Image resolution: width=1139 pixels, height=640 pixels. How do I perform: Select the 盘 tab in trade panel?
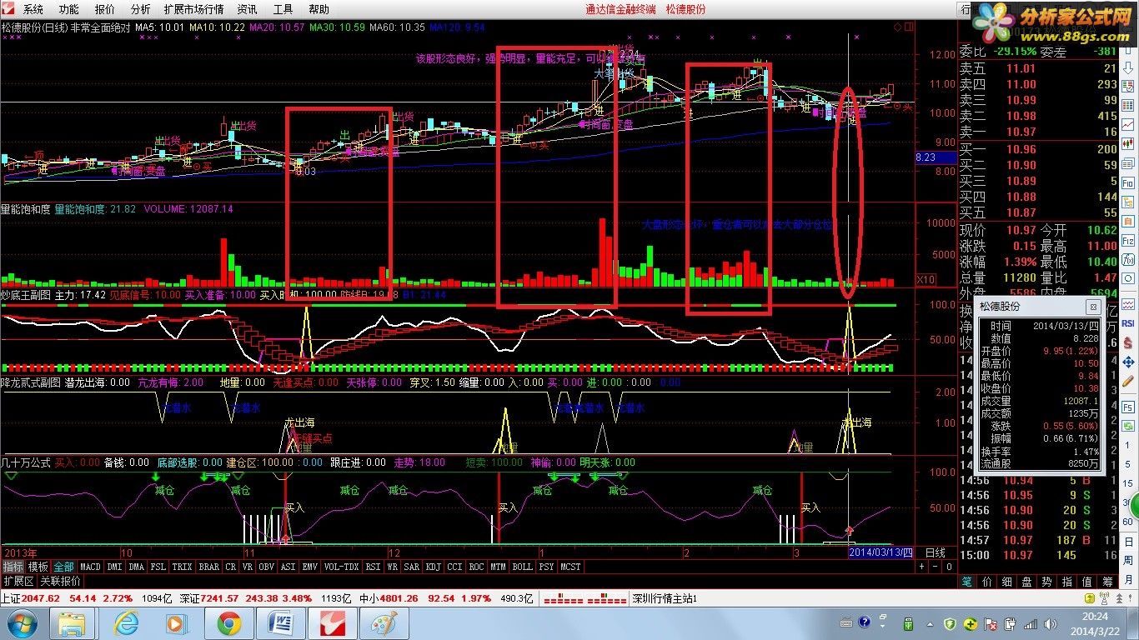coord(1027,582)
